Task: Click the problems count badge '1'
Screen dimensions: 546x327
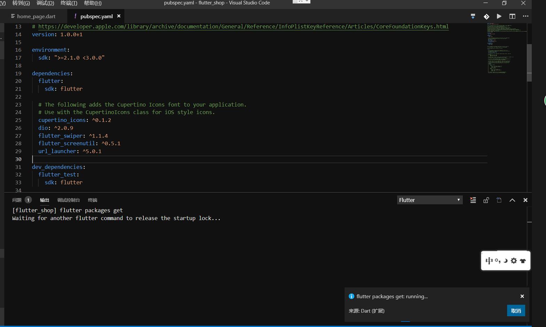Action: 28,200
